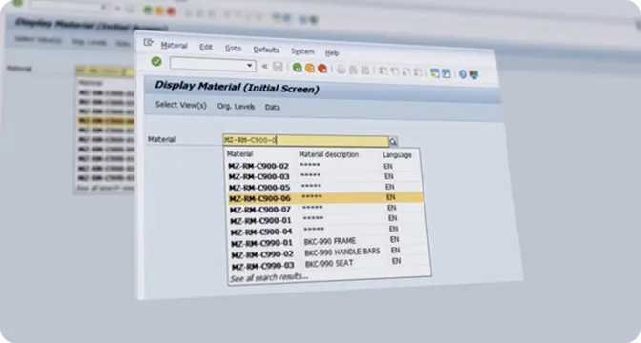Viewport: 641px width, 343px height.
Task: Click See all search results link
Action: pos(269,277)
